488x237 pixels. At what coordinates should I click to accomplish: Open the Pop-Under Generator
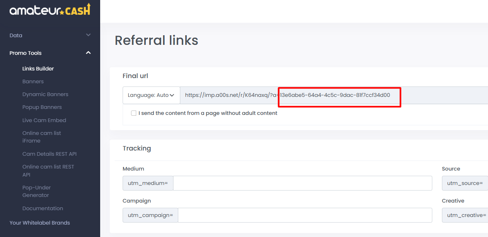coord(36,191)
